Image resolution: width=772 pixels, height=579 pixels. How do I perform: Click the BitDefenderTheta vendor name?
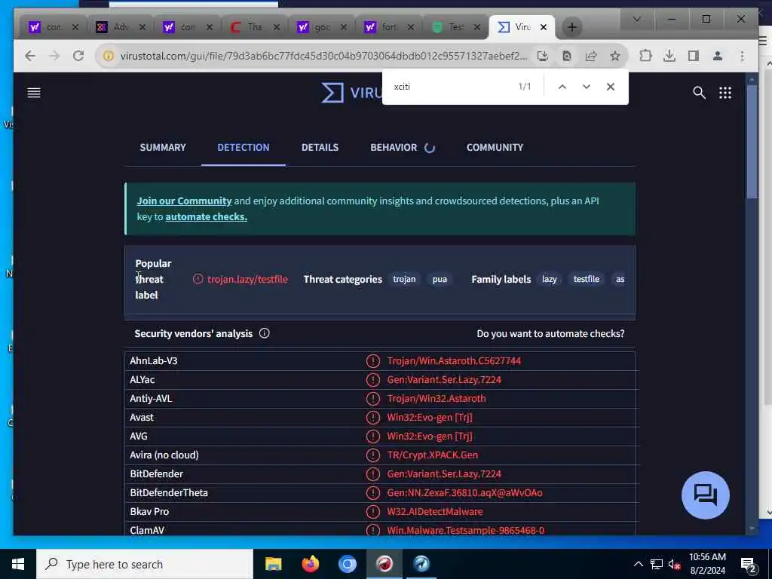coord(169,492)
